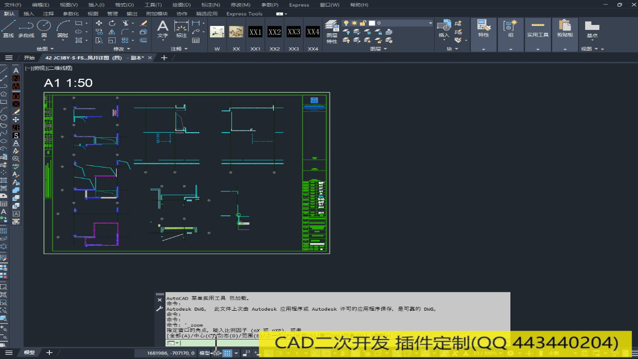Image resolution: width=638 pixels, height=359 pixels.
Task: Expand the Annotation (注释) panel
Action: pos(179,49)
